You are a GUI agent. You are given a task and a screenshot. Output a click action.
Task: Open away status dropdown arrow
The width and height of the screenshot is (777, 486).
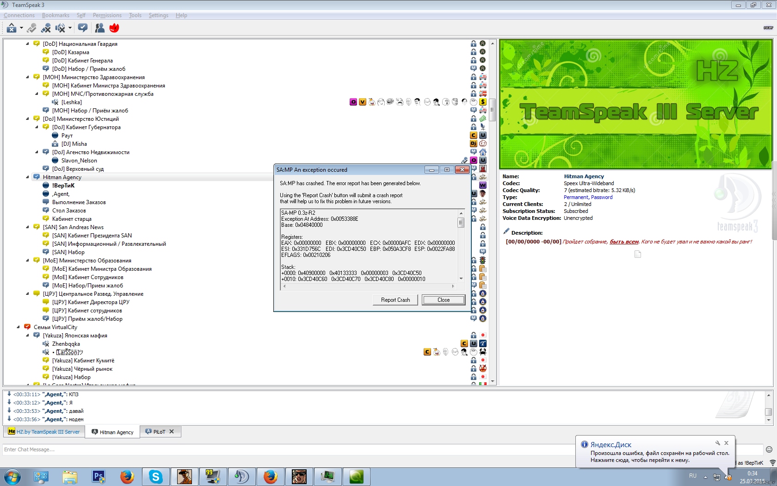tap(21, 28)
